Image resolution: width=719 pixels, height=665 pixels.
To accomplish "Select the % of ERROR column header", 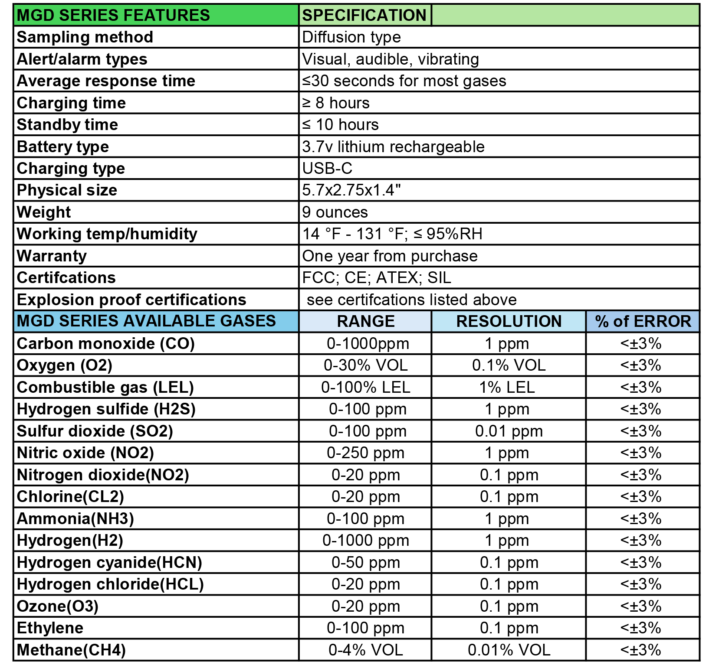I will [643, 321].
